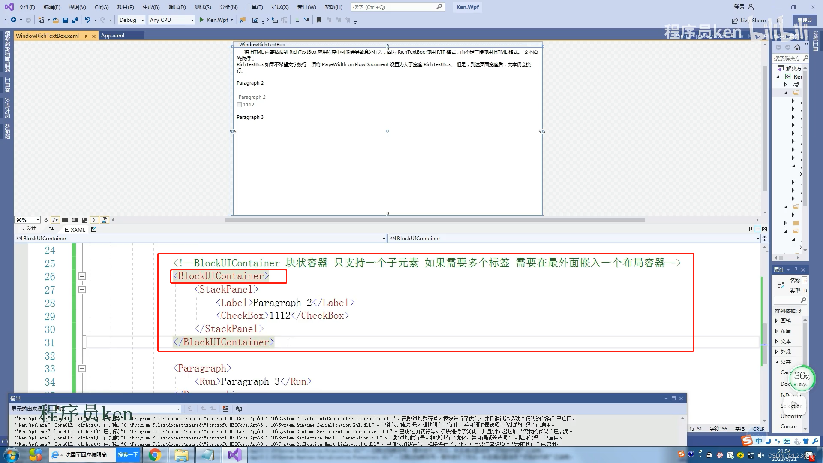Check the 1112 checkbox in the designer preview
Viewport: 823px width, 463px height.
[x=239, y=105]
